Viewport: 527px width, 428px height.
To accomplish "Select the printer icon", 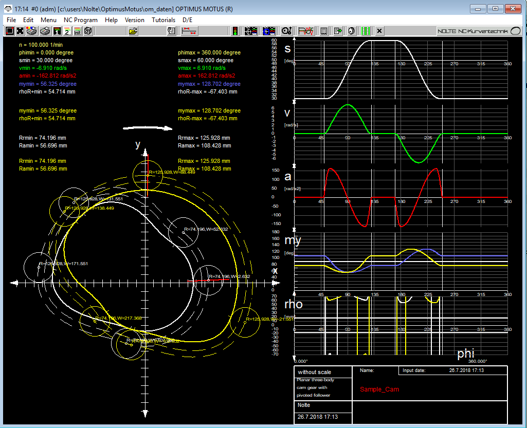I will pos(44,31).
